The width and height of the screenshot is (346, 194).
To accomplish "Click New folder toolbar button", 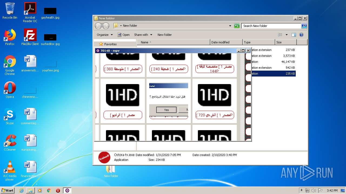I will (x=165, y=35).
